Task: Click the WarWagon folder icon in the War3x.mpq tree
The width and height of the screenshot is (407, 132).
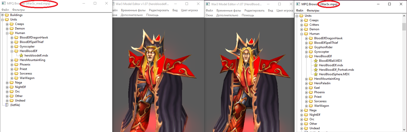Action: 311,106
